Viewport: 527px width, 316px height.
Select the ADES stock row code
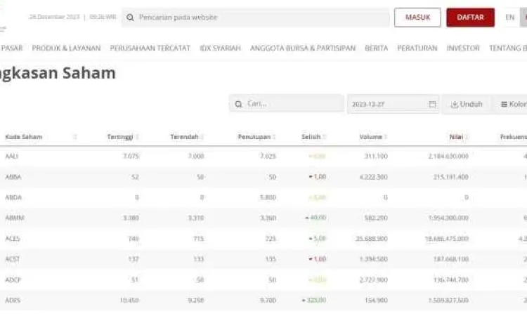tap(13, 301)
